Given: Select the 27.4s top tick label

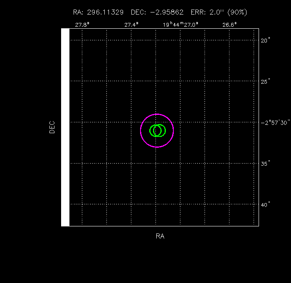Looking at the screenshot, I should pyautogui.click(x=131, y=25).
